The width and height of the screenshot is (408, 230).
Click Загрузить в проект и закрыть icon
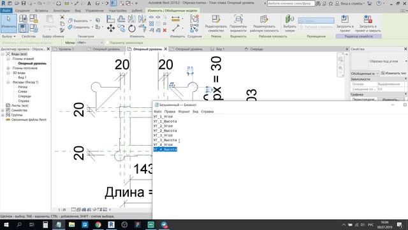click(x=368, y=24)
